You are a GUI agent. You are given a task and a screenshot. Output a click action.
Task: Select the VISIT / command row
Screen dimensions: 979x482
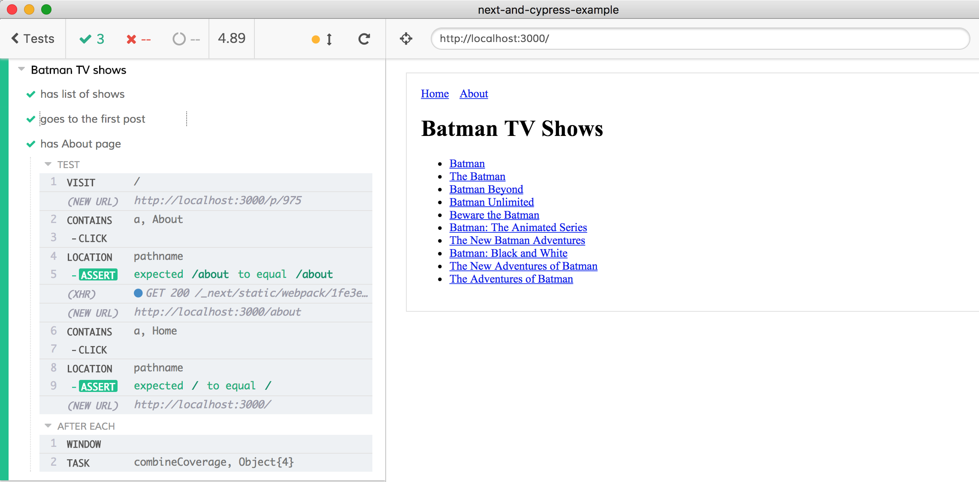tap(206, 182)
